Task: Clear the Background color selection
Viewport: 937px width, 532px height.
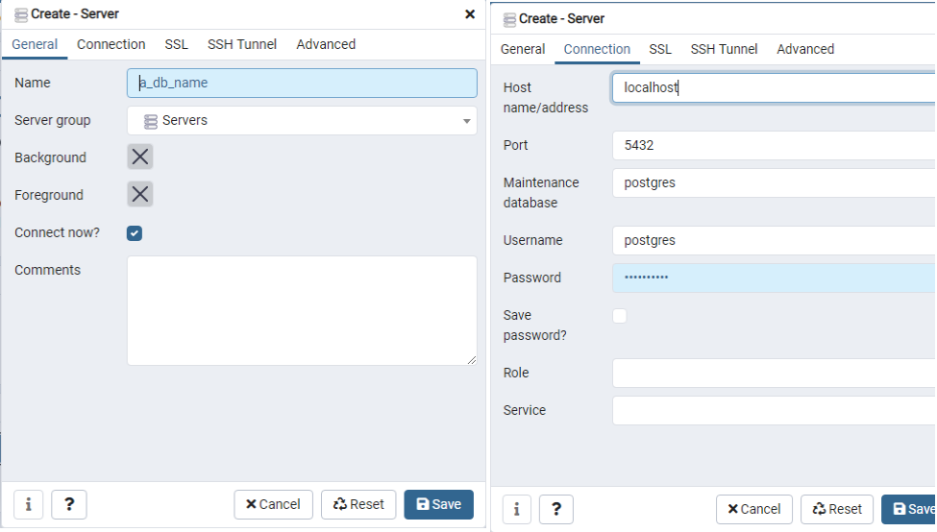Action: point(140,157)
